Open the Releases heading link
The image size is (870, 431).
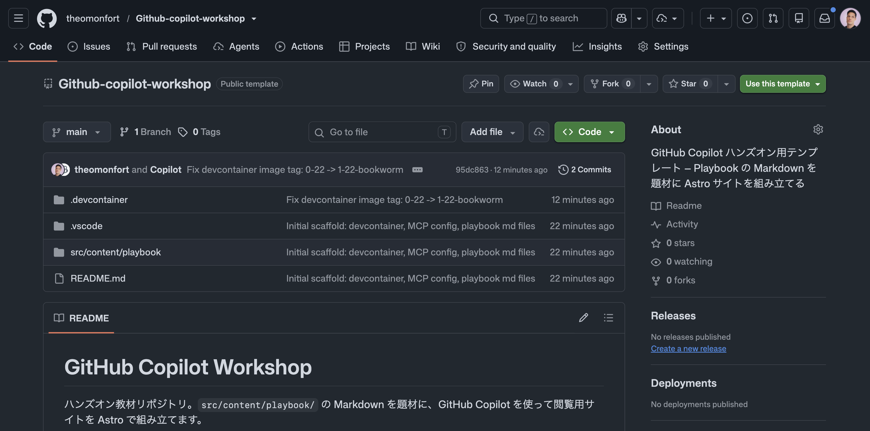(673, 316)
